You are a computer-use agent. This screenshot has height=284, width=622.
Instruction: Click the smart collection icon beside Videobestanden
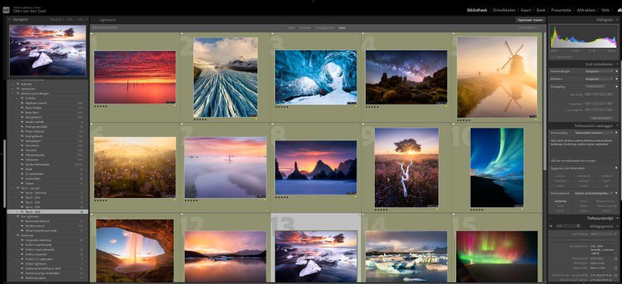[x=22, y=154]
